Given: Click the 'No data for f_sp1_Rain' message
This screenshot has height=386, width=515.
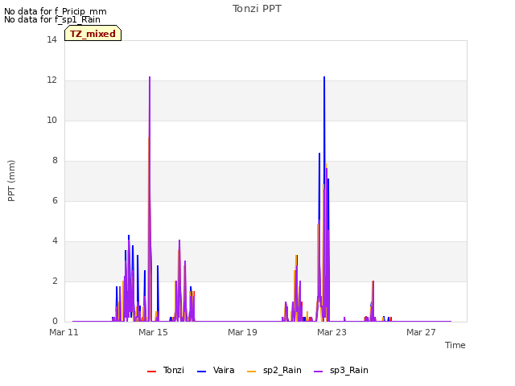Looking at the screenshot, I should coord(52,19).
